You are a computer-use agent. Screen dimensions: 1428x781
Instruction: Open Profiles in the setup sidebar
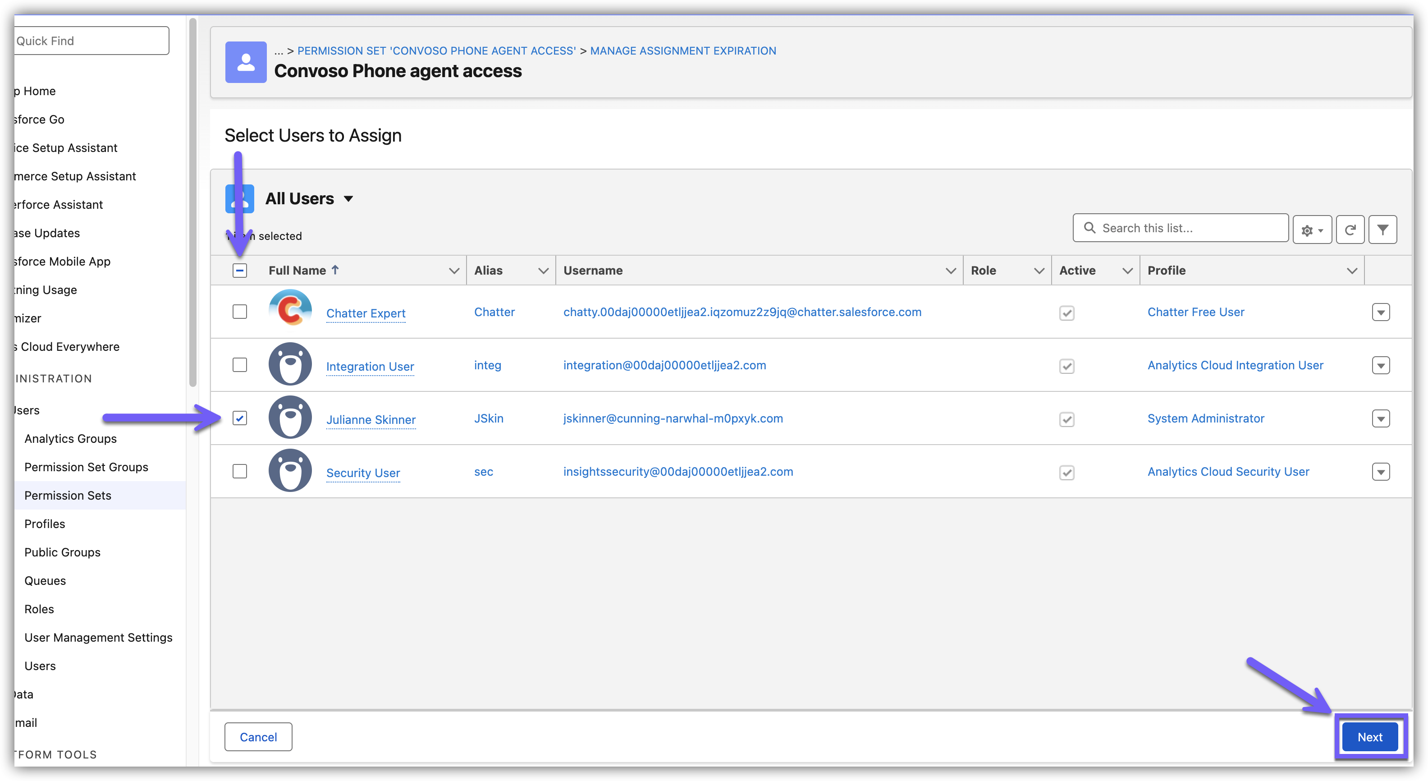(44, 524)
